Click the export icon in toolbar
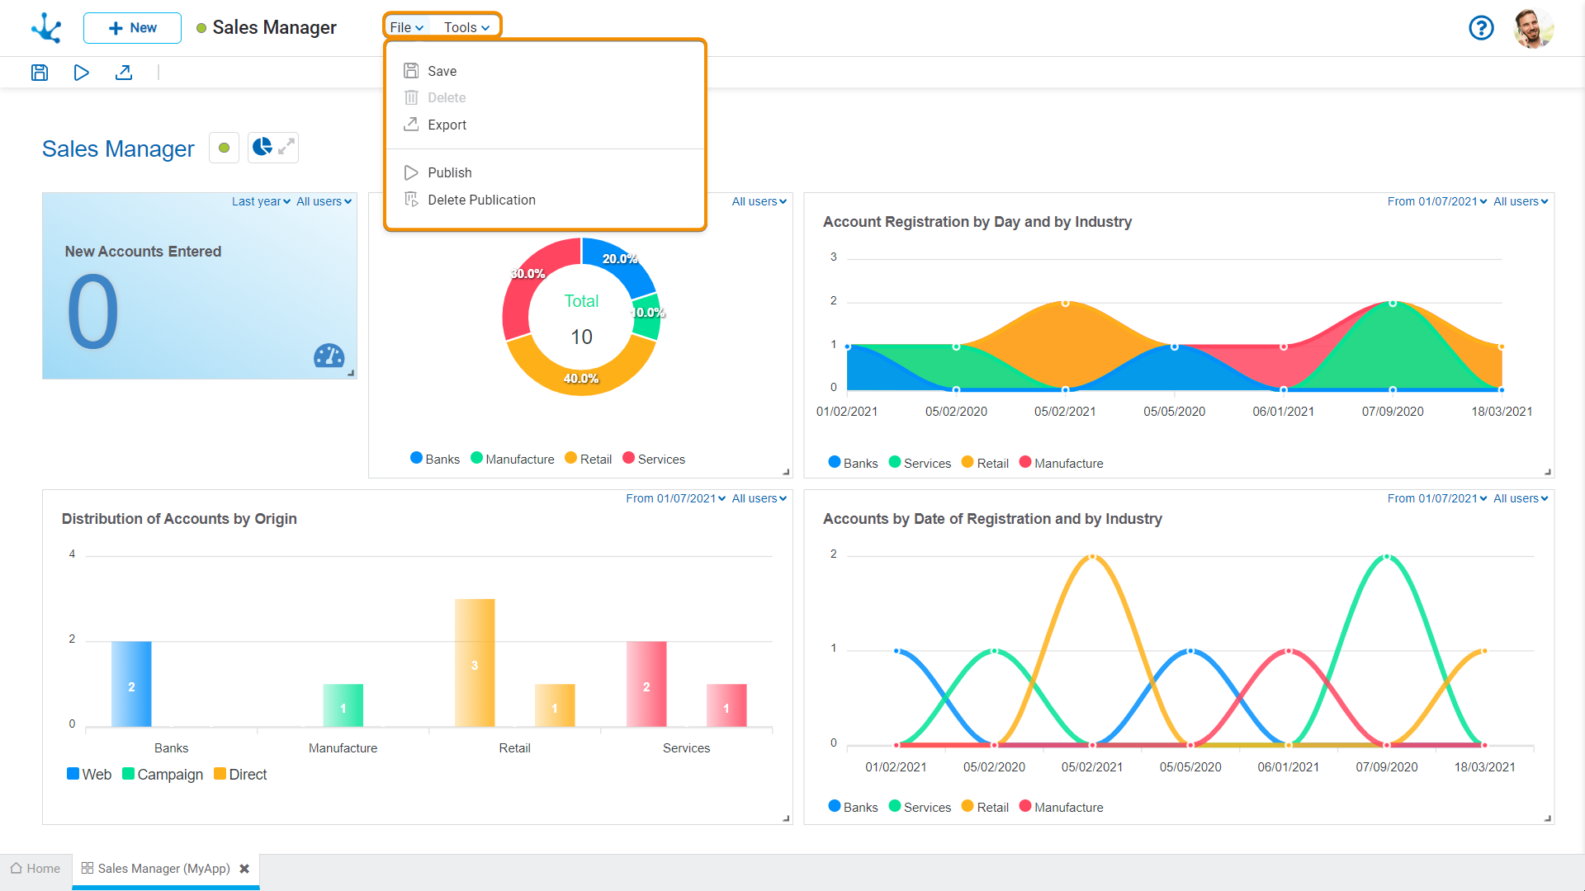This screenshot has height=891, width=1585. (x=124, y=73)
